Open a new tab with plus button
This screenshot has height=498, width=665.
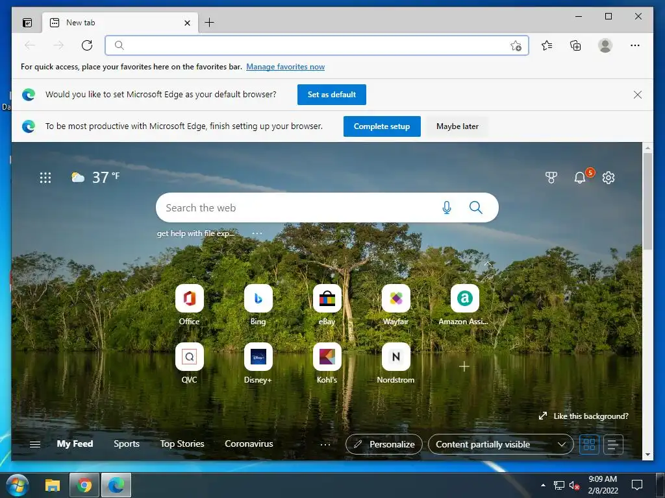[209, 23]
